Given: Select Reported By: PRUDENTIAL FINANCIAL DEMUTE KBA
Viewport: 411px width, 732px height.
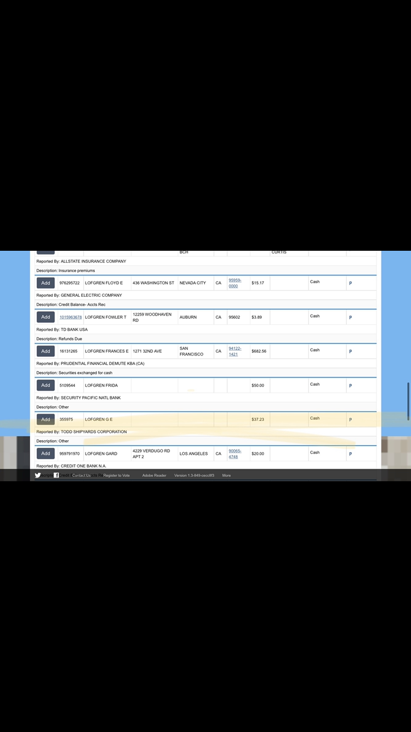Looking at the screenshot, I should coord(90,364).
